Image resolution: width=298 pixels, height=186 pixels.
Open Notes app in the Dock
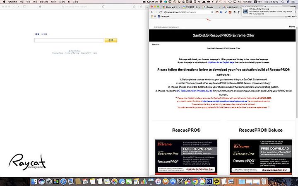point(93,181)
